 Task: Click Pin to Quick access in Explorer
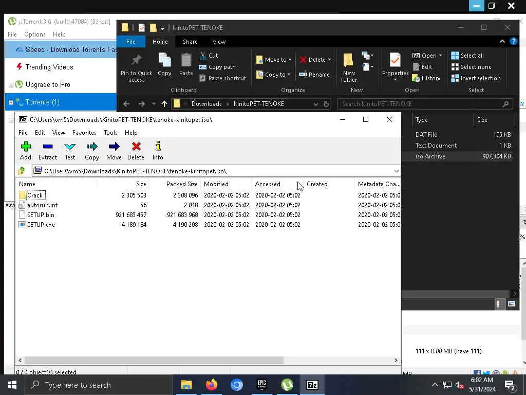[136, 69]
